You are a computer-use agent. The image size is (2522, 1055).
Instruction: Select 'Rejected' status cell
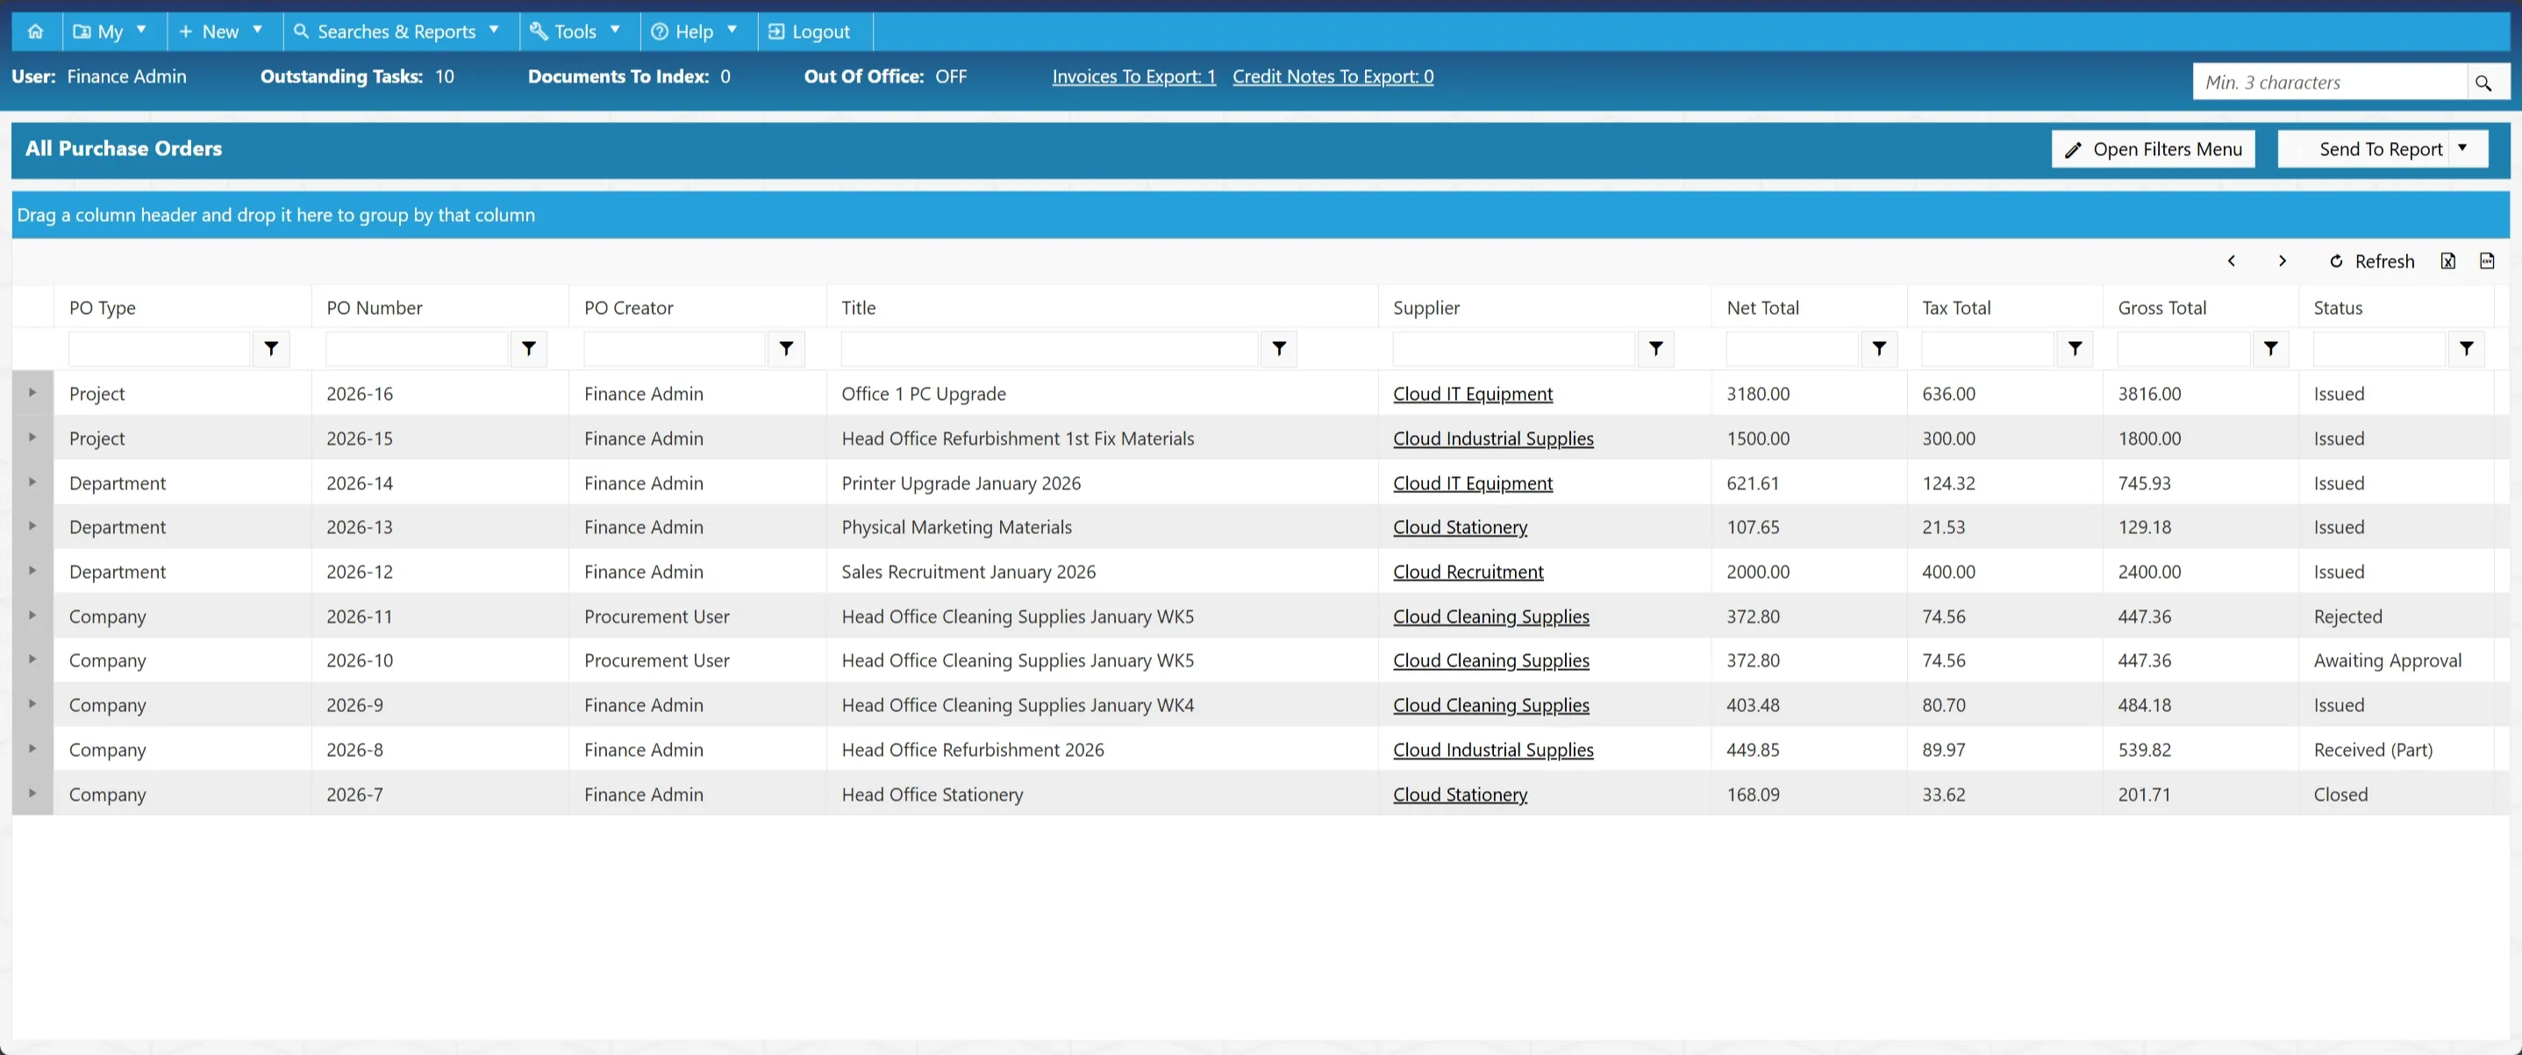tap(2347, 617)
